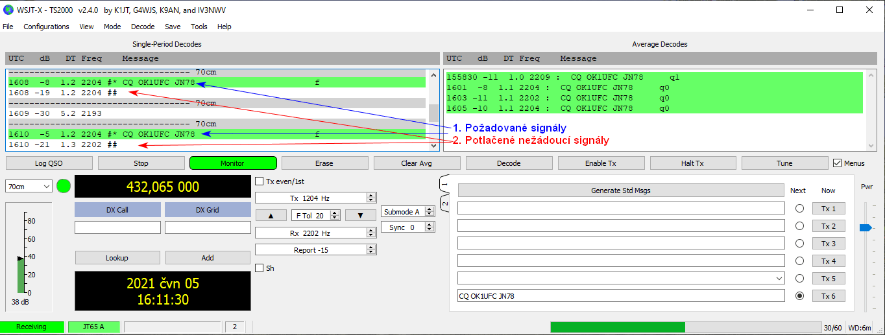Click the up arrow frequency swap button

[x=271, y=215]
